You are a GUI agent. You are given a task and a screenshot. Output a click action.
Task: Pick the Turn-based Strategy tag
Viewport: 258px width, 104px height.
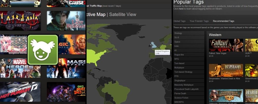189,72
